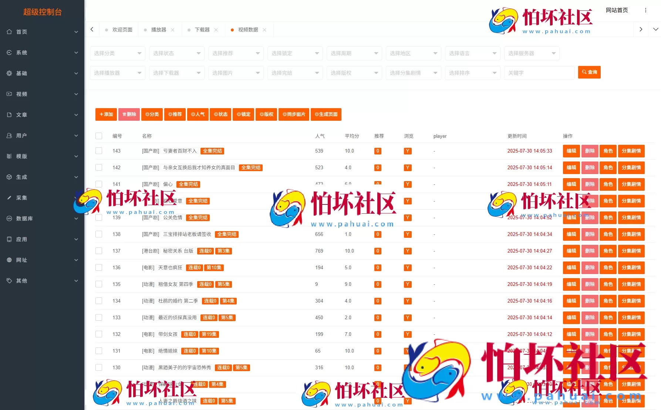This screenshot has height=410, width=661.
Task: Switch to the 播放器 tab
Action: 159,30
